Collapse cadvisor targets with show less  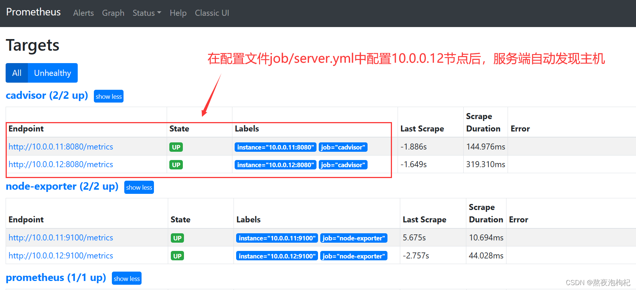pyautogui.click(x=109, y=96)
